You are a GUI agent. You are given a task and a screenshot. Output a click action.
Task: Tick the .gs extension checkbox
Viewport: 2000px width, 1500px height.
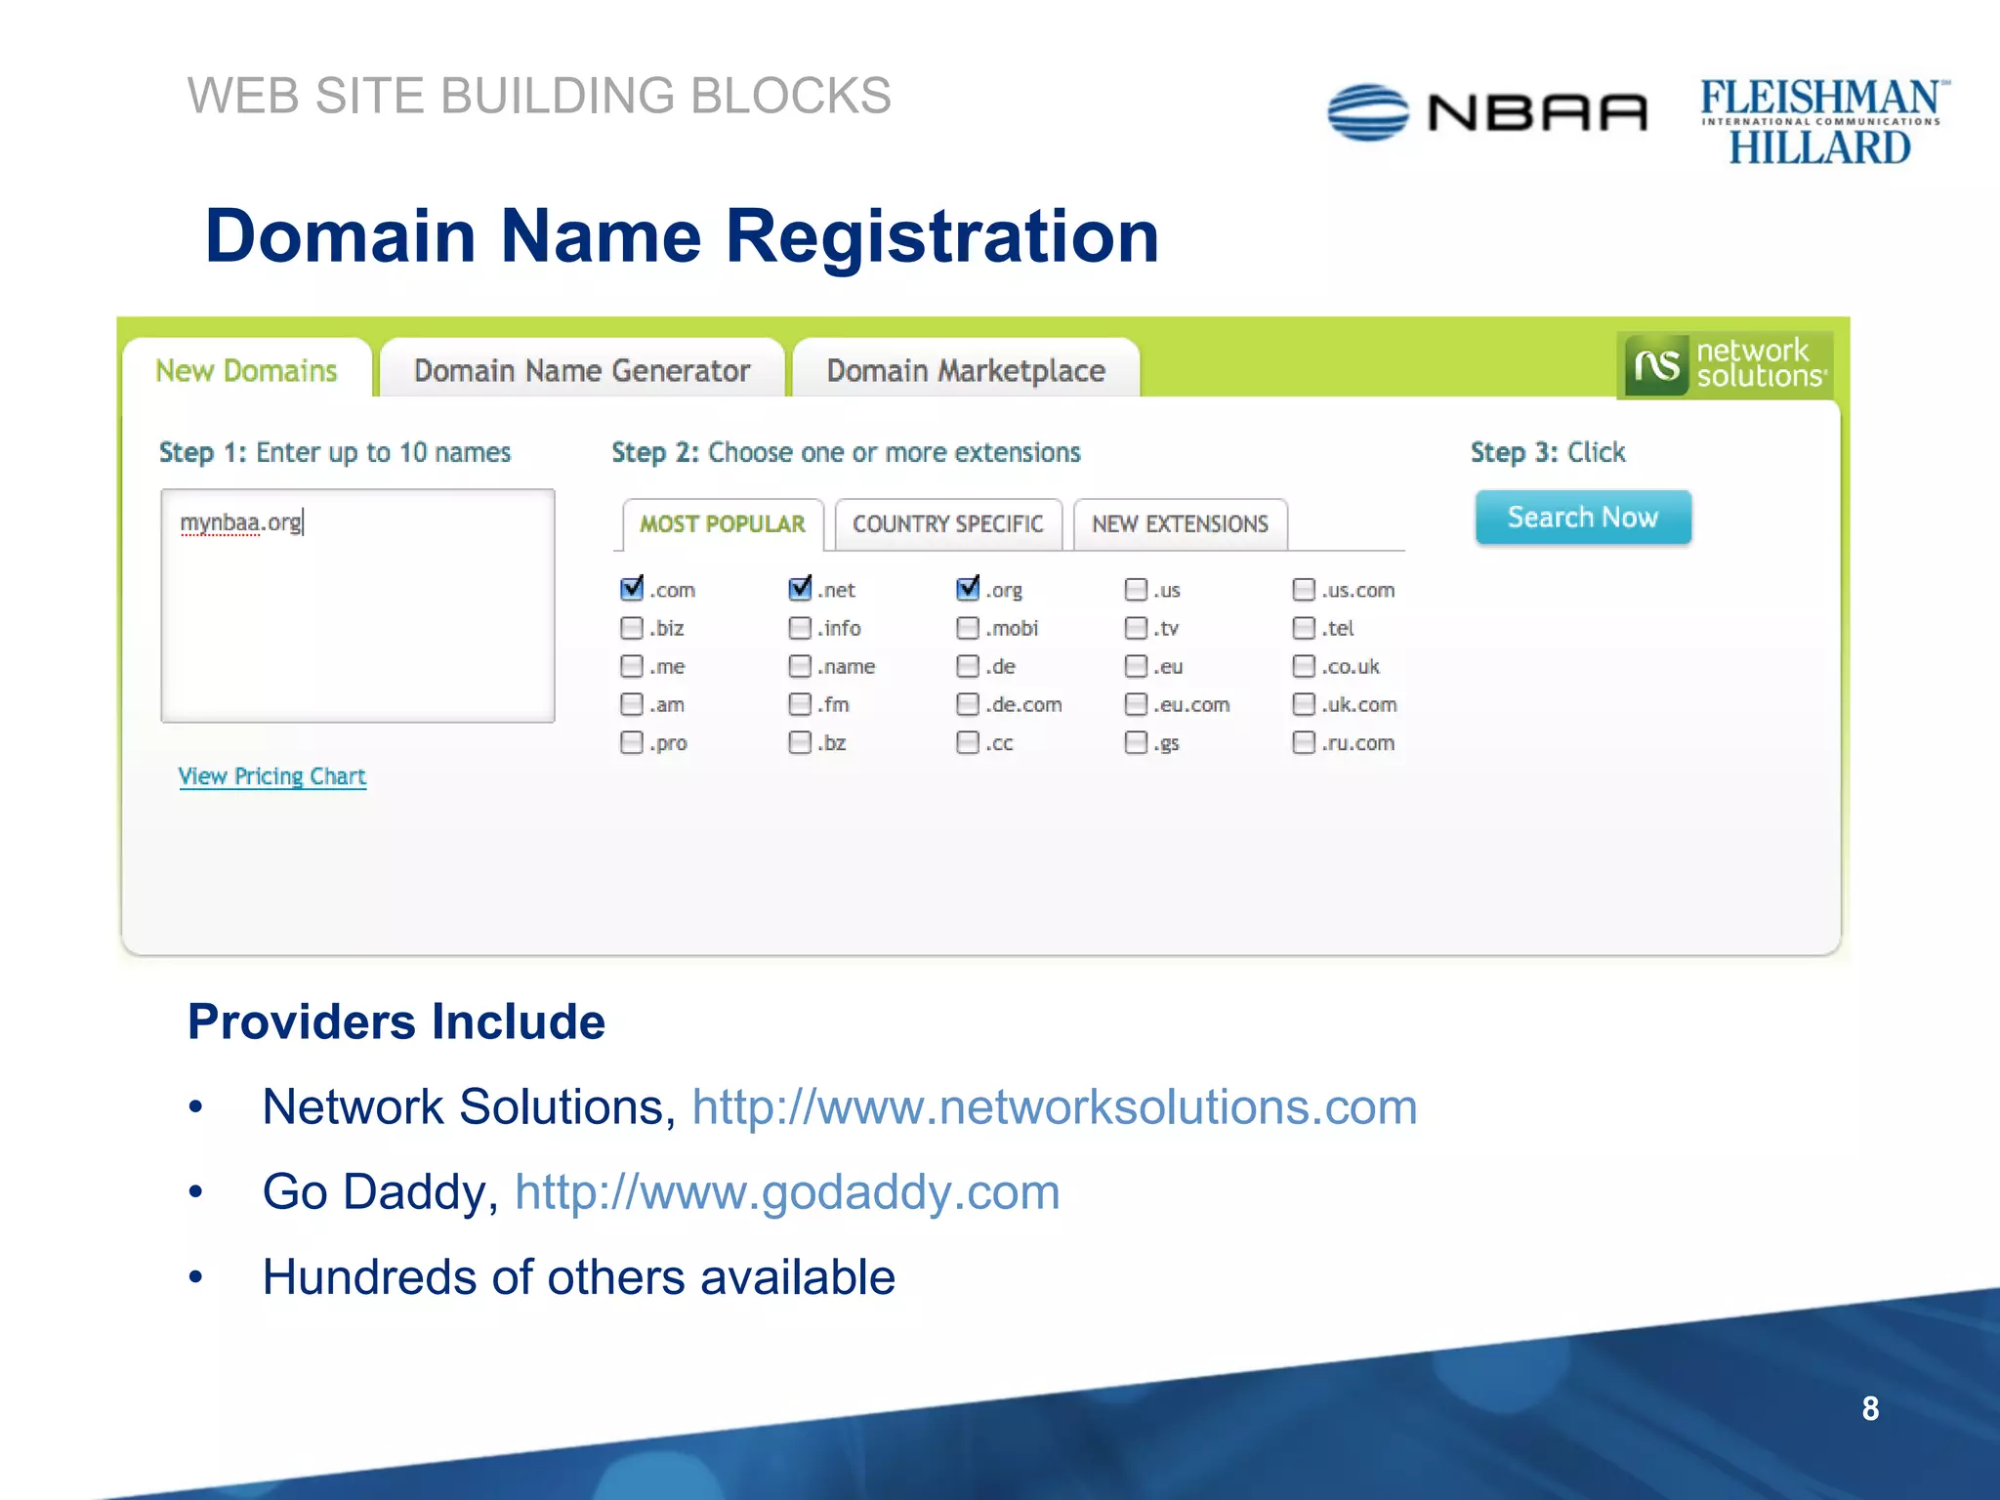[1136, 743]
